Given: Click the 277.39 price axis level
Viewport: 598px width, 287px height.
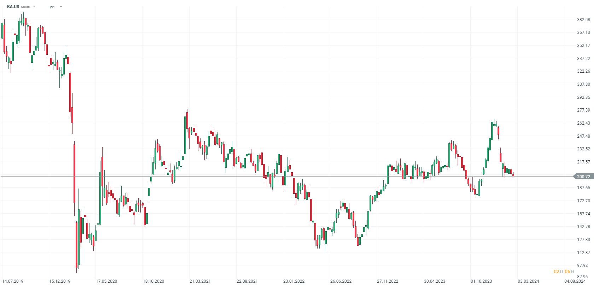Looking at the screenshot, I should point(584,110).
